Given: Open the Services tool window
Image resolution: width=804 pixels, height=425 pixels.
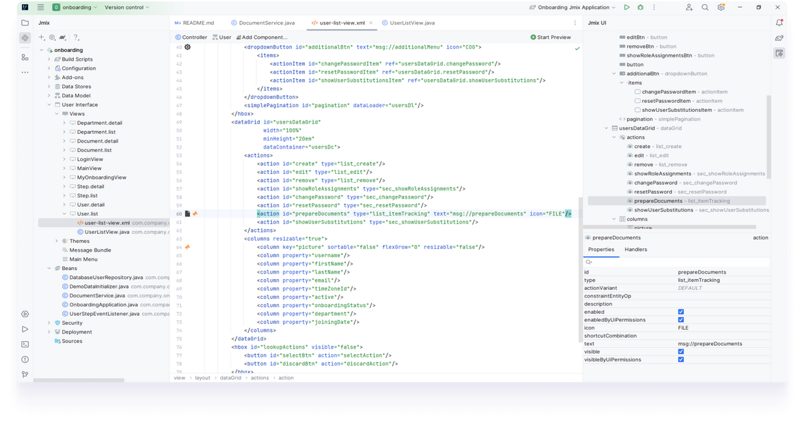Looking at the screenshot, I should tap(25, 314).
